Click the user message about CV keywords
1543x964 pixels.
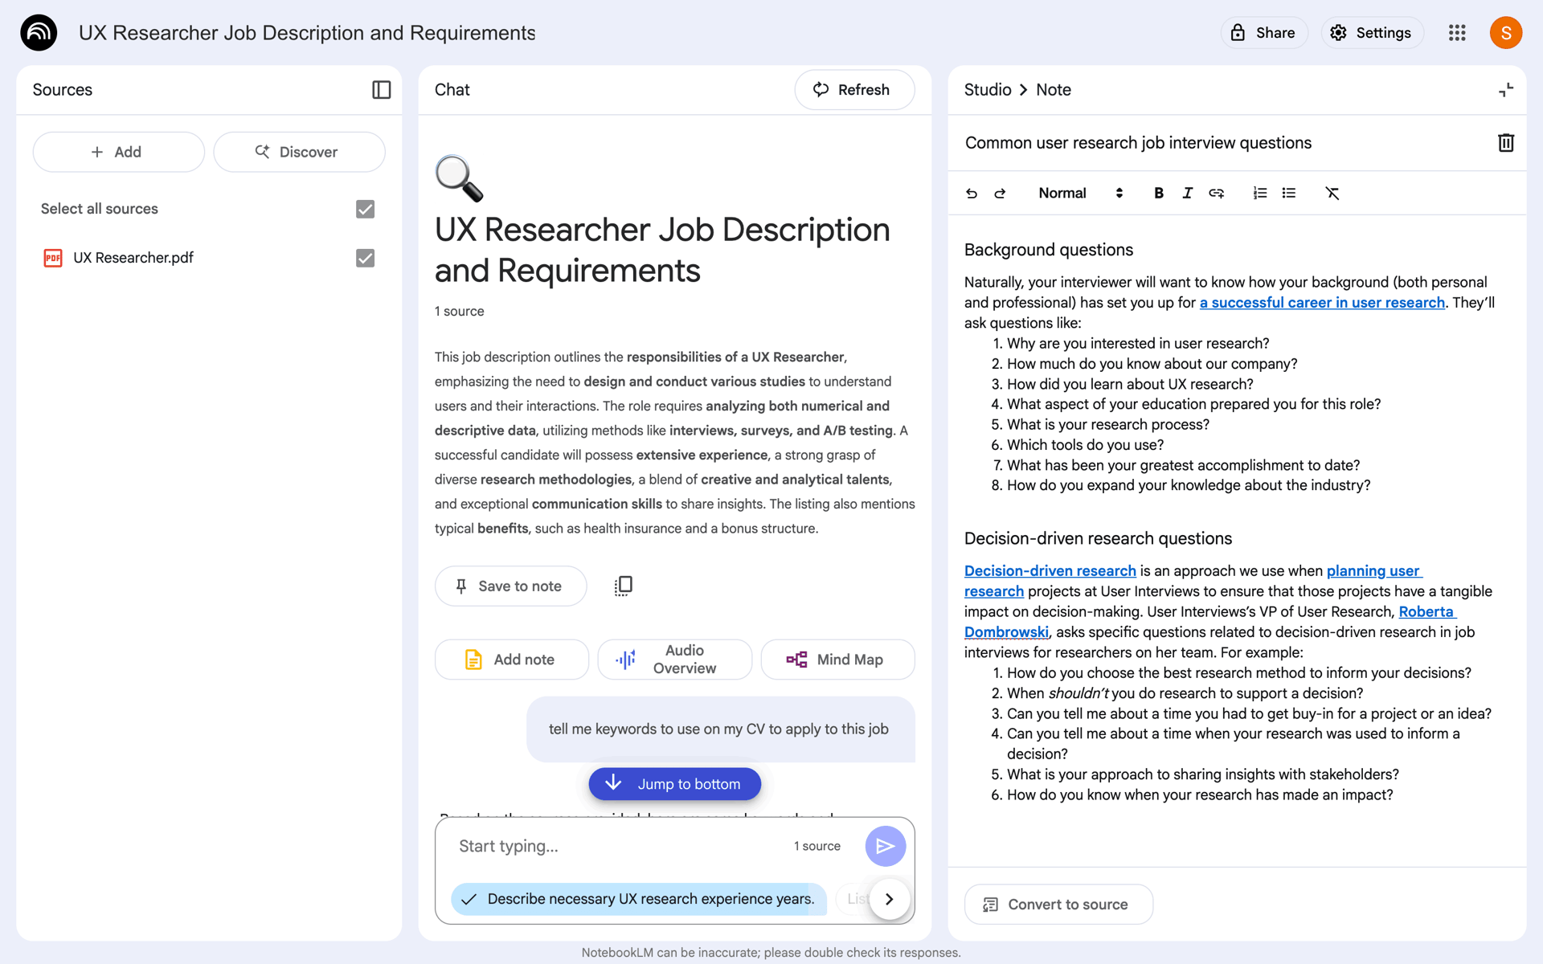(718, 729)
